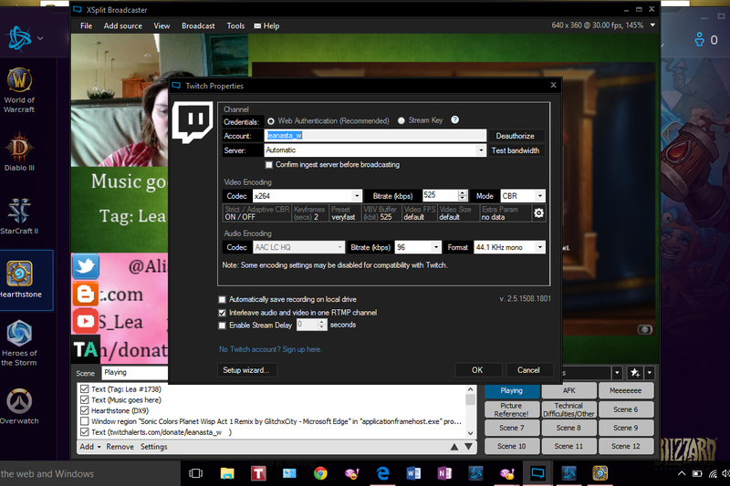Enable Confirm ingest server before broadcasting
Viewport: 730px width, 486px height.
point(268,165)
